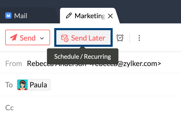
Task: Click Paula's avatar picture
Action: (x=22, y=85)
